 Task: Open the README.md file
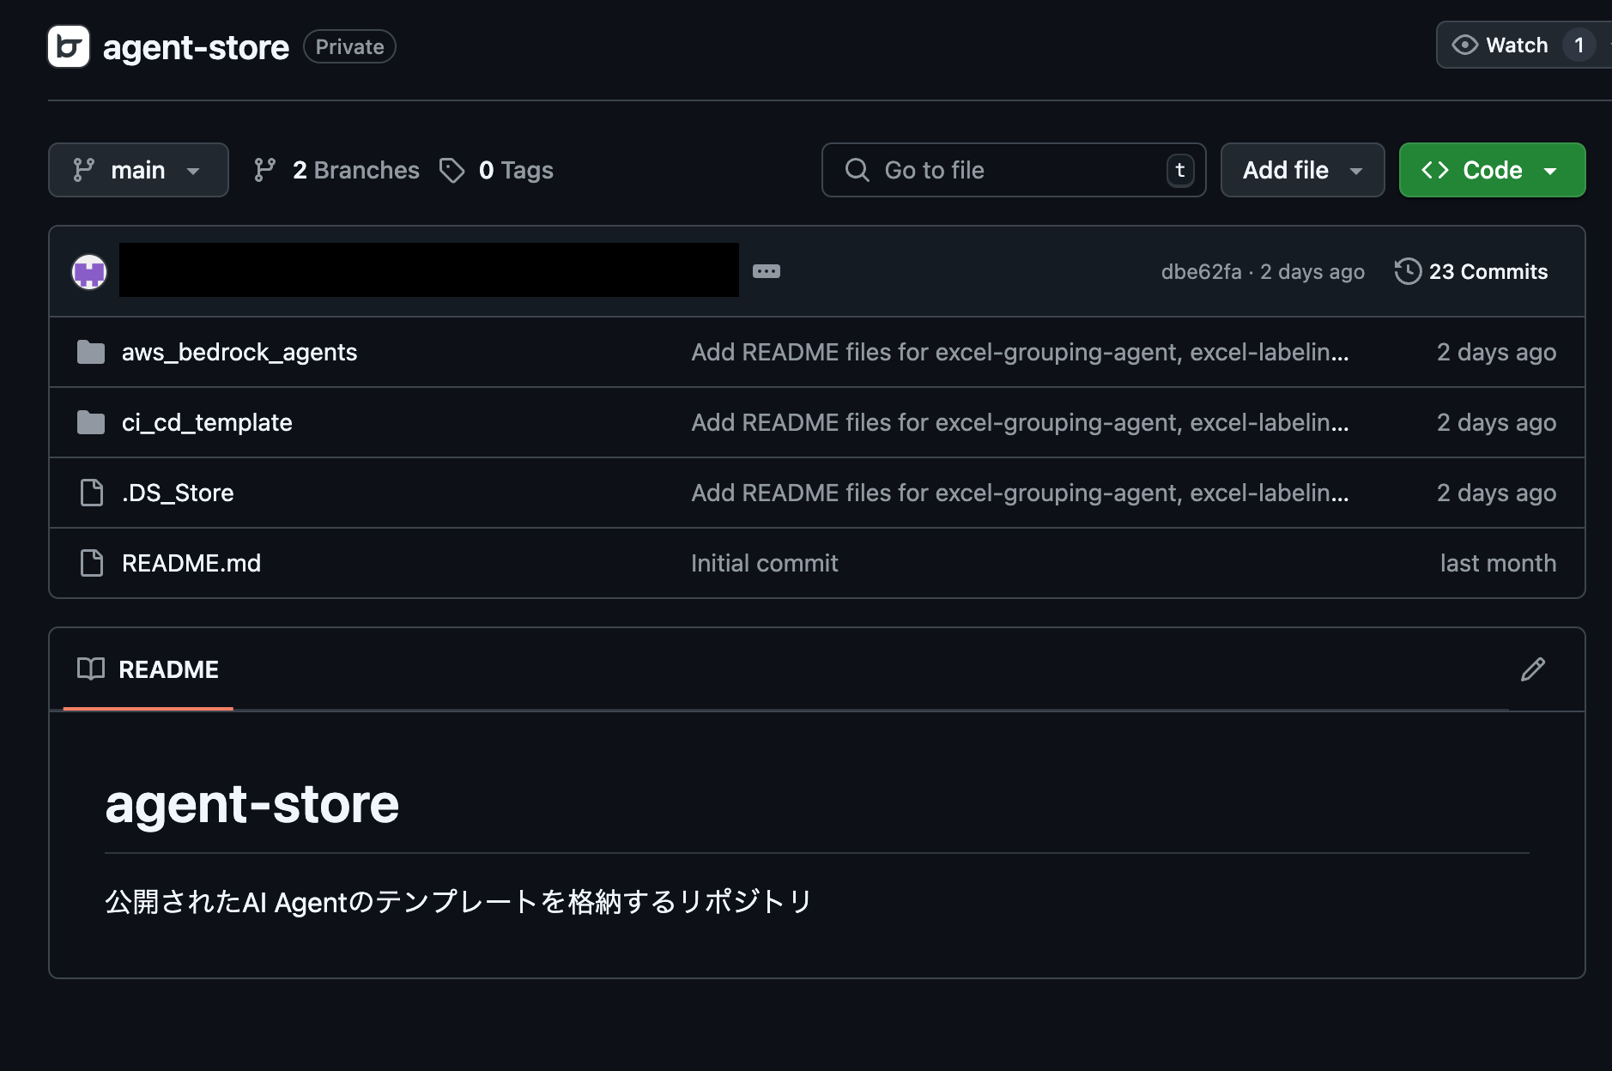[x=191, y=563]
